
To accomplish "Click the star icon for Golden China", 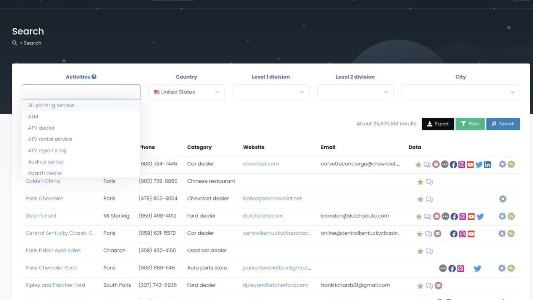I will click(x=420, y=182).
